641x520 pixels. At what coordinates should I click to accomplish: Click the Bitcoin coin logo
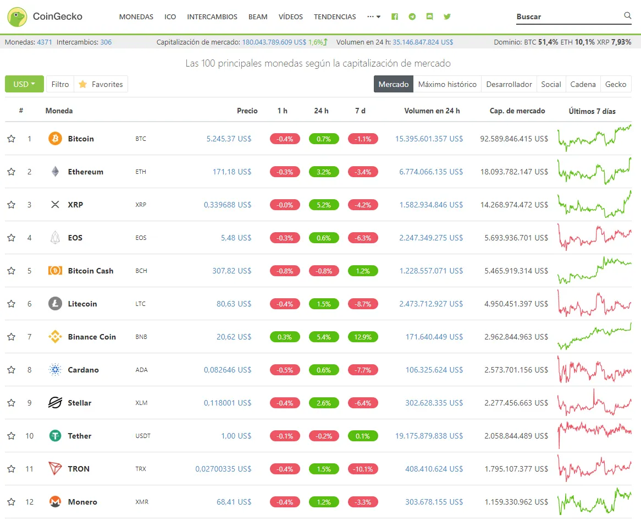click(55, 139)
